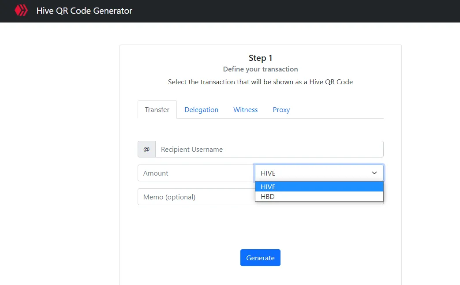460x285 pixels.
Task: Focus the Recipient Username field
Action: (269, 149)
